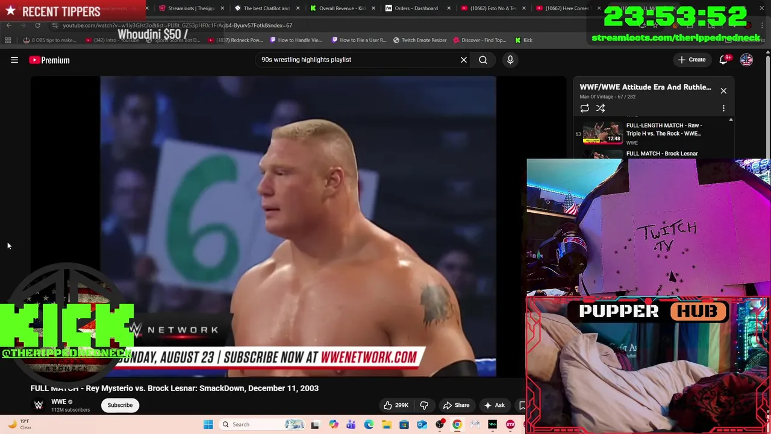The image size is (771, 434).
Task: Switch to 'The best ChatBot' tab
Action: [265, 8]
